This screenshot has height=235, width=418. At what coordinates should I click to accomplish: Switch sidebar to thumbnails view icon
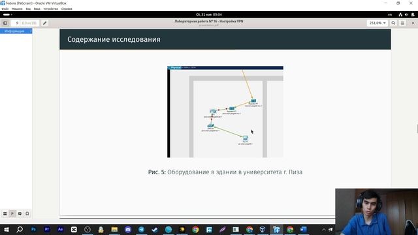pos(5,213)
